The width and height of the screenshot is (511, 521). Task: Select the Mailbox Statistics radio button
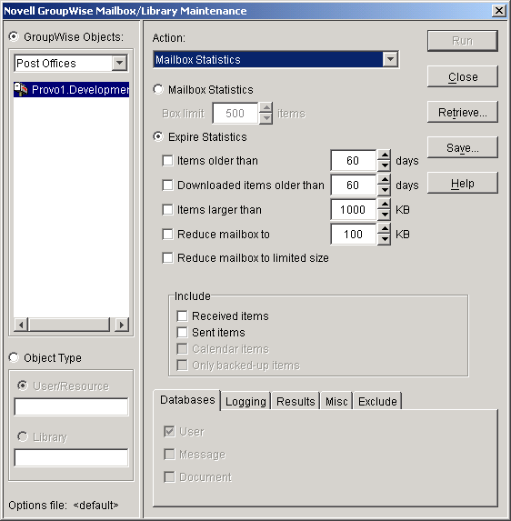tap(158, 89)
